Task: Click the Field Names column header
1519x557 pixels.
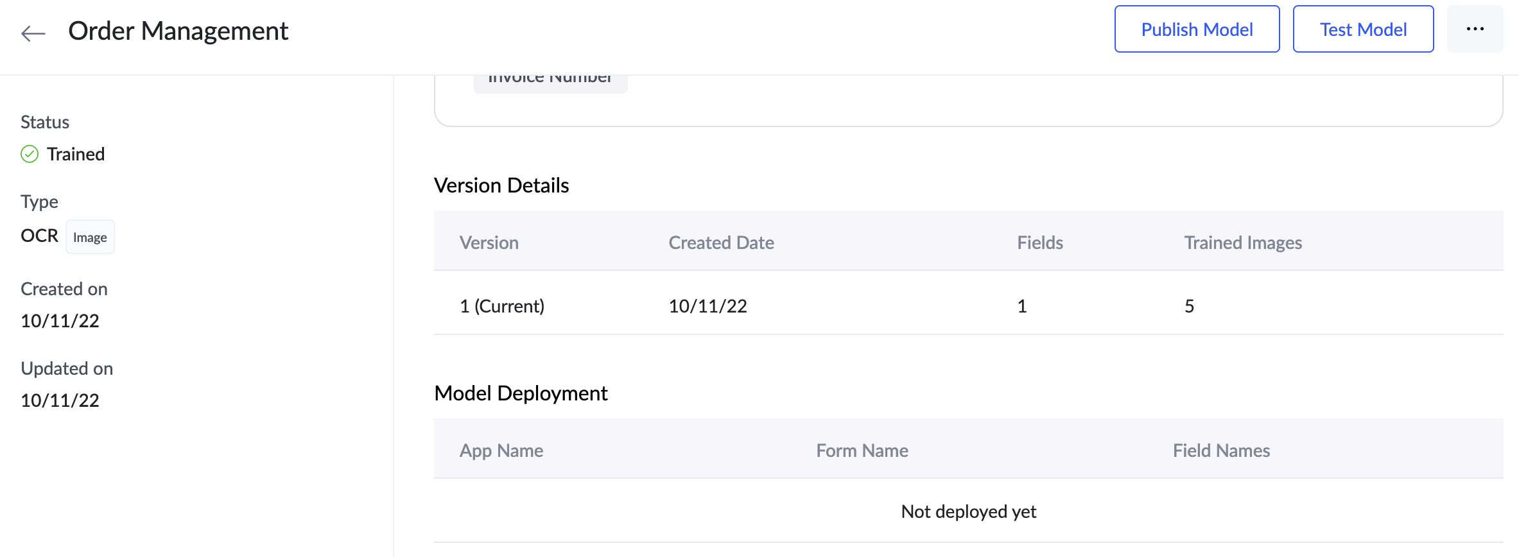Action: point(1220,450)
